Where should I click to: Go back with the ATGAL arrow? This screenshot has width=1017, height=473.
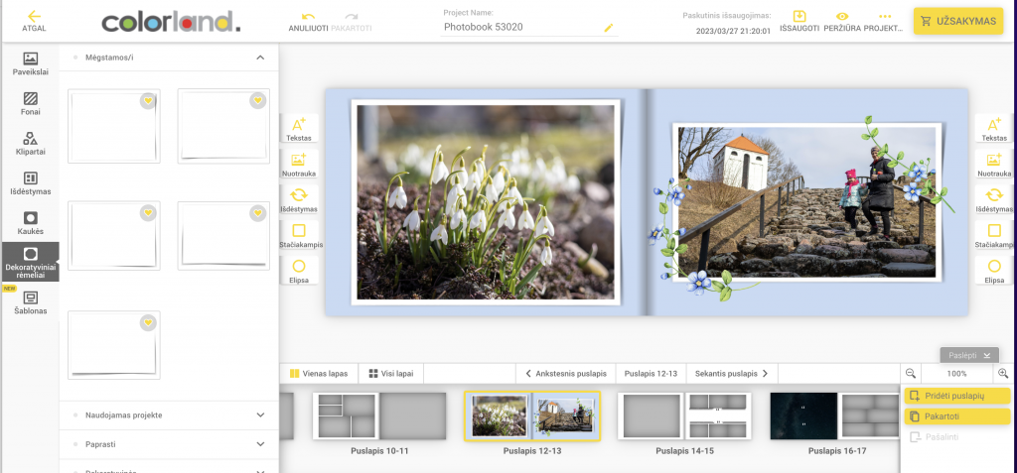click(x=34, y=21)
